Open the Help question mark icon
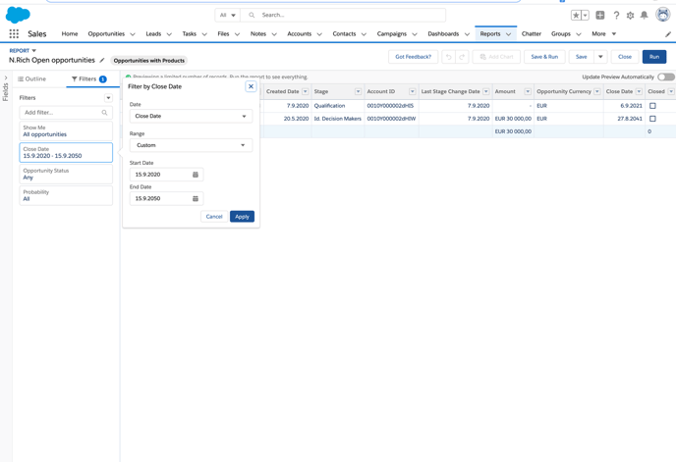The height and width of the screenshot is (462, 676). tap(616, 16)
